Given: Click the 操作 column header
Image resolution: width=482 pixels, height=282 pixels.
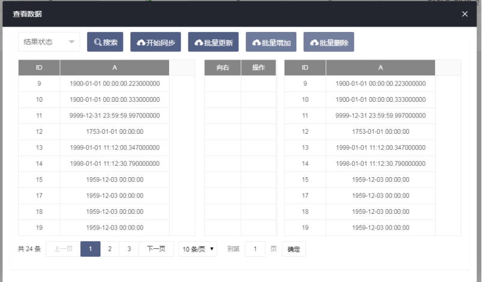Looking at the screenshot, I should click(x=259, y=68).
